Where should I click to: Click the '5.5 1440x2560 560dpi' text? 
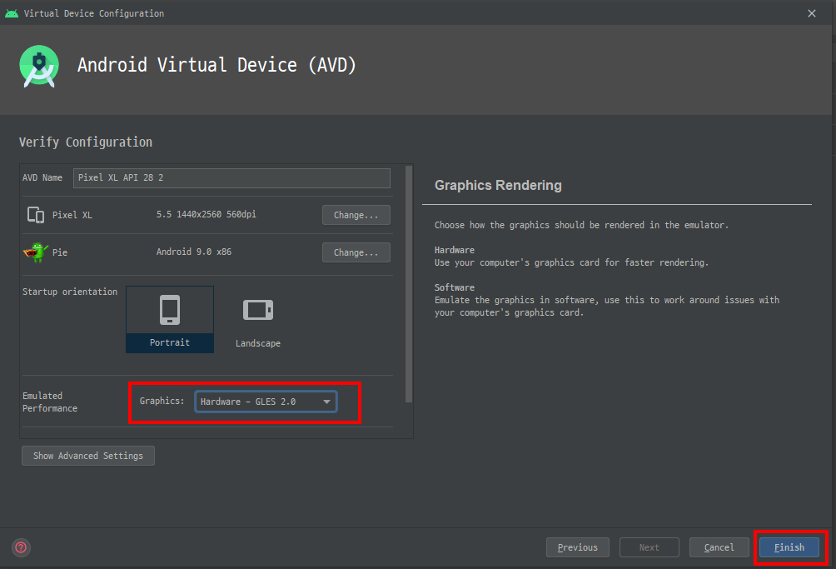coord(207,214)
